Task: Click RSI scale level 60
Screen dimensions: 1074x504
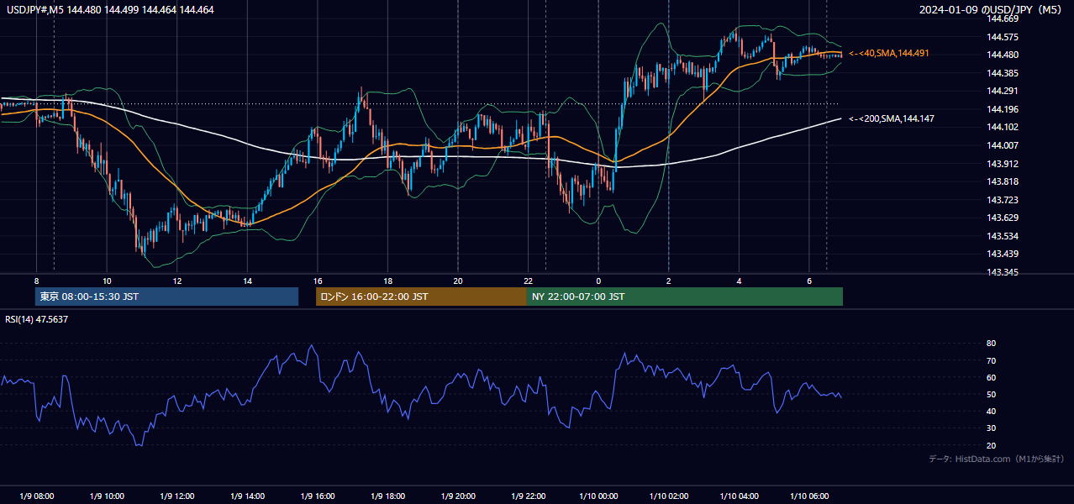Action: (x=991, y=377)
